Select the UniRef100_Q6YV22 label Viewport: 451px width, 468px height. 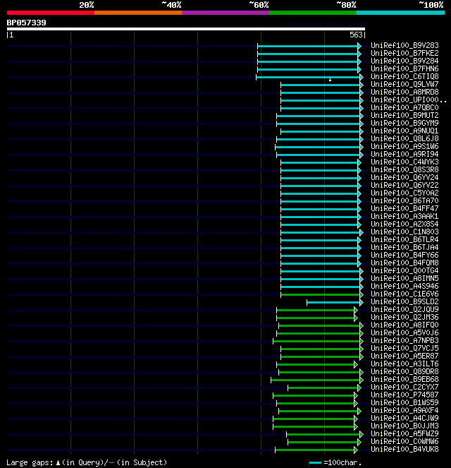pos(404,185)
